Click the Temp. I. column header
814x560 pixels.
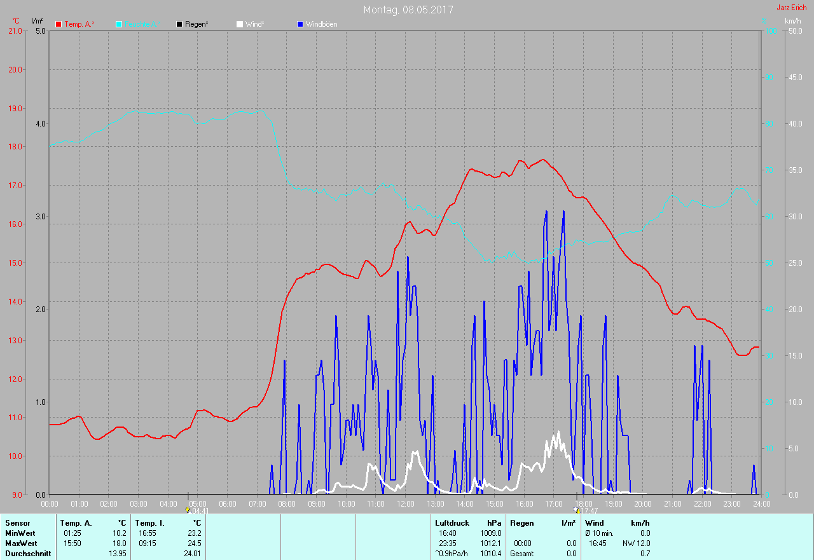pyautogui.click(x=150, y=523)
